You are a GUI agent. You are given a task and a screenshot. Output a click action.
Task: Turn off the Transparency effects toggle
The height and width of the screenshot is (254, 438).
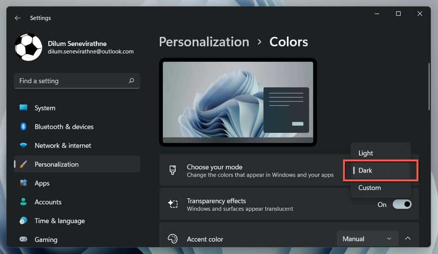pos(402,204)
